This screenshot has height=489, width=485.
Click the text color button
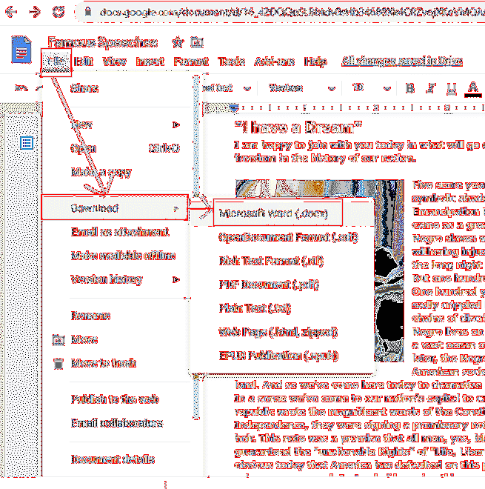pyautogui.click(x=474, y=88)
